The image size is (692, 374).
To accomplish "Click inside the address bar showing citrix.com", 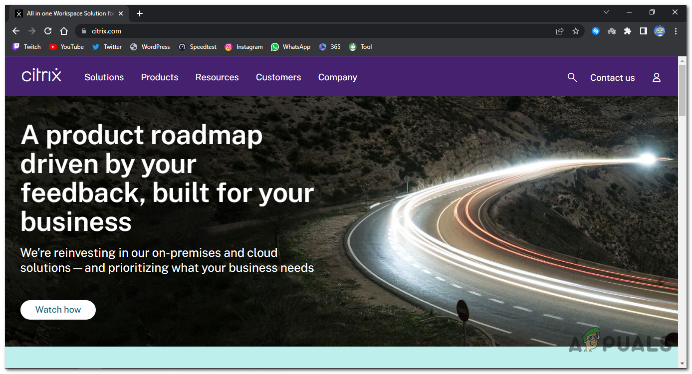I will [107, 31].
